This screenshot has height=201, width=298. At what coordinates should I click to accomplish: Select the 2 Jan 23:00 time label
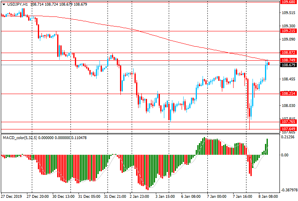click(140, 197)
